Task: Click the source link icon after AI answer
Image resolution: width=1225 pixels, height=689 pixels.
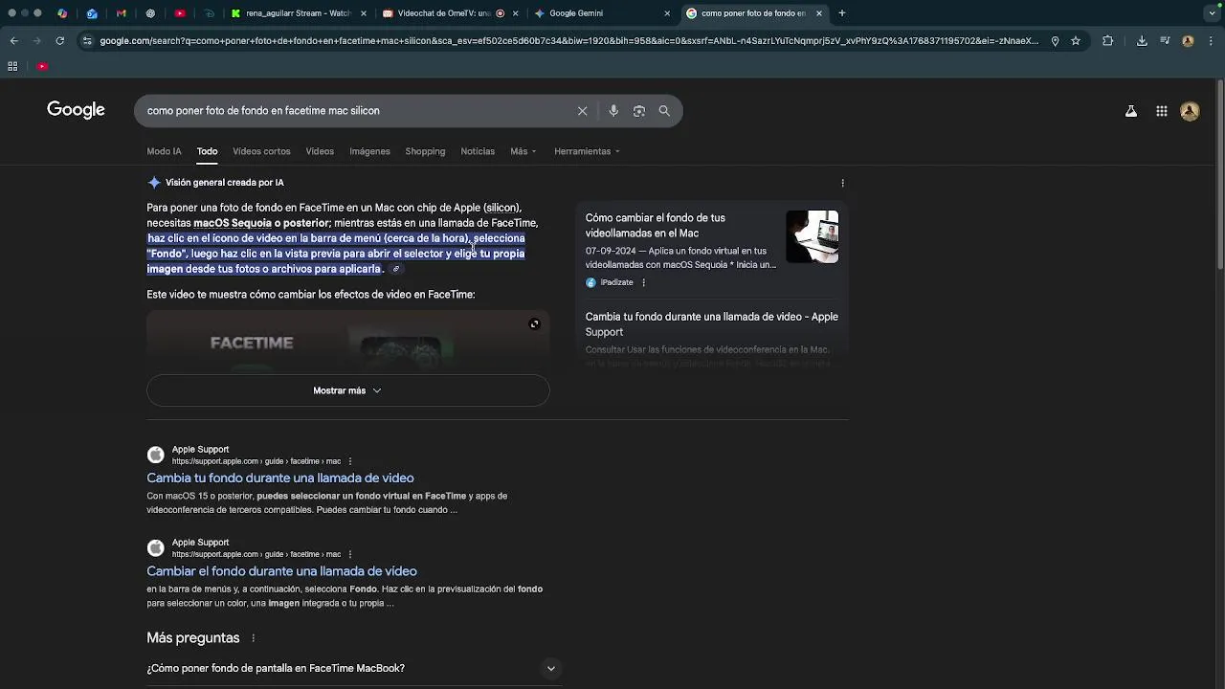Action: pyautogui.click(x=396, y=269)
